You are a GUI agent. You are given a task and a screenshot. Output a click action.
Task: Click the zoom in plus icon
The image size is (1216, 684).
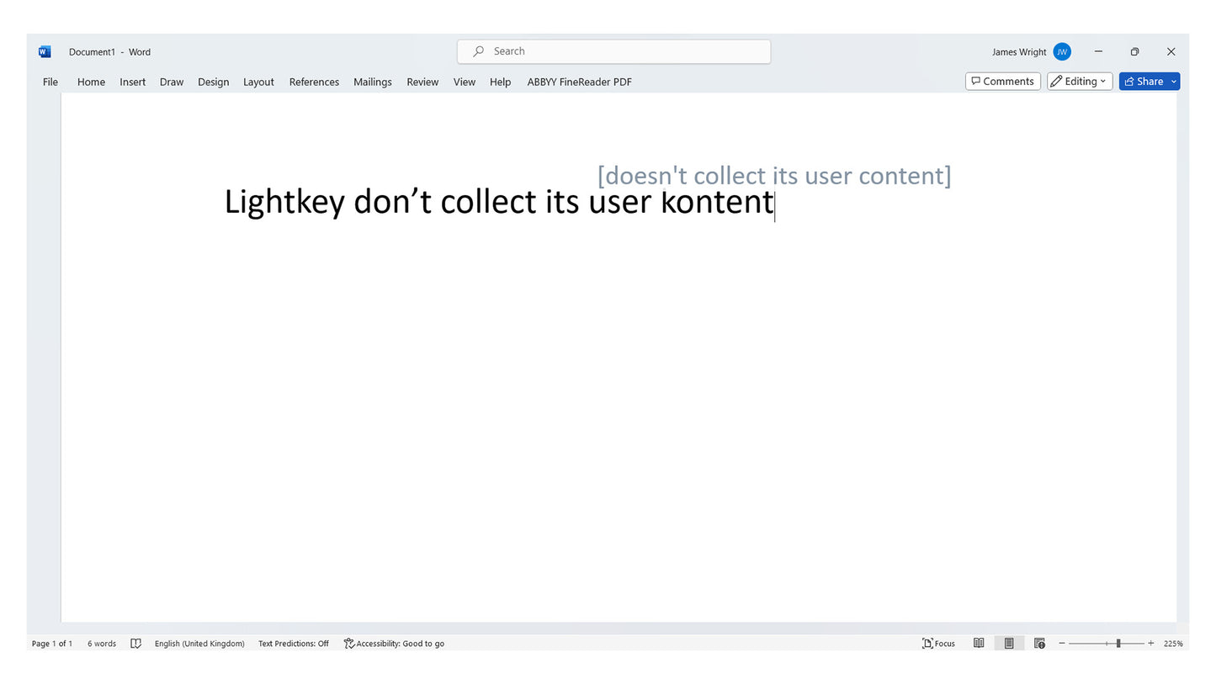pos(1151,644)
